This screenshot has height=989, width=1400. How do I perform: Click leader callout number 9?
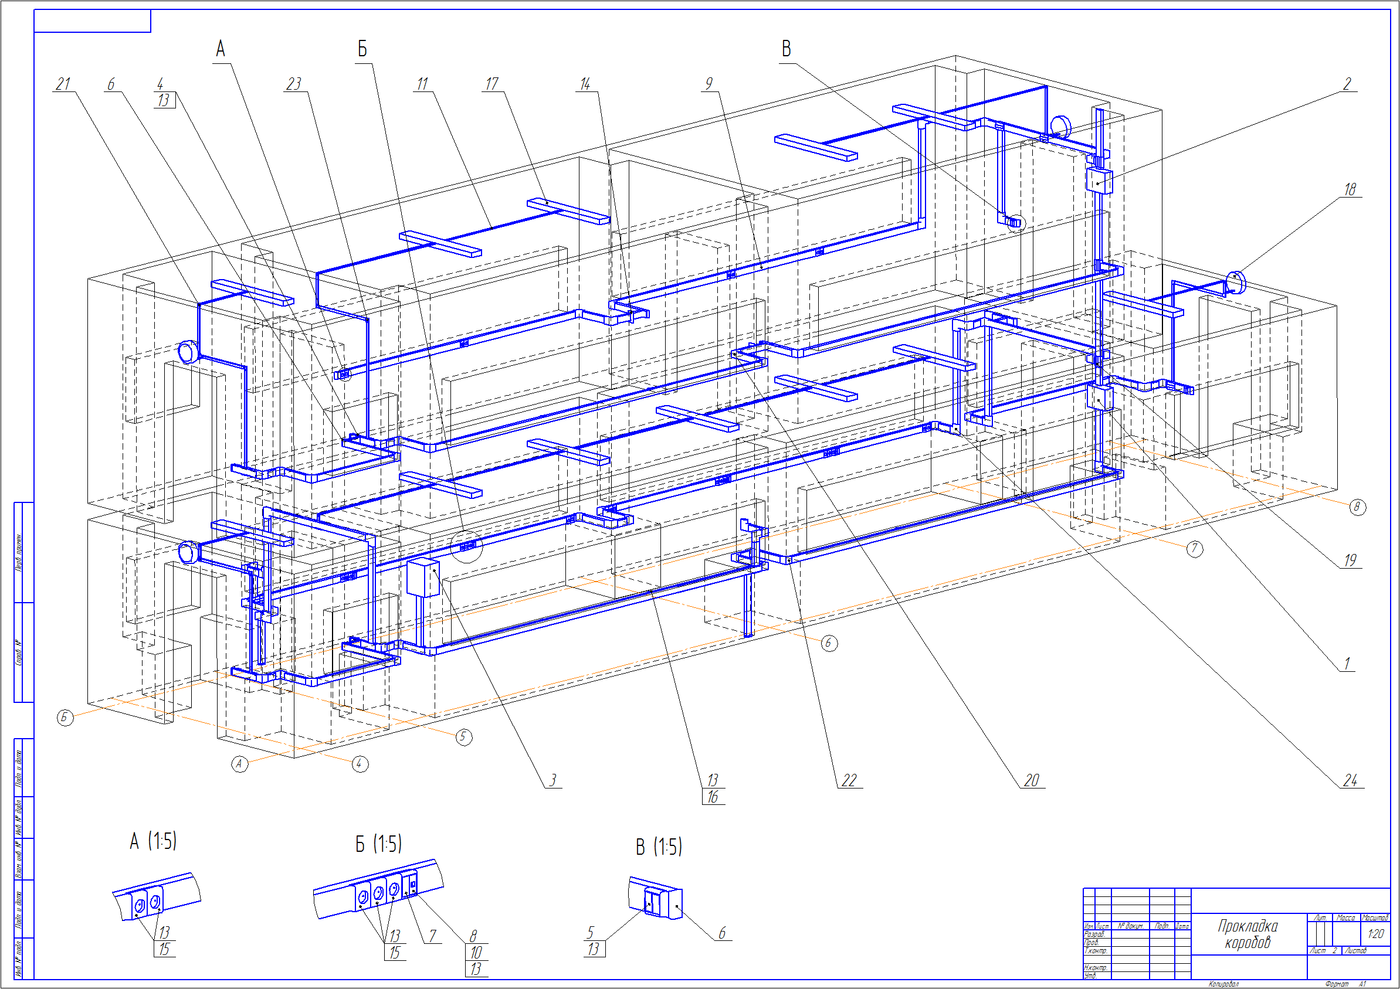pos(709,83)
